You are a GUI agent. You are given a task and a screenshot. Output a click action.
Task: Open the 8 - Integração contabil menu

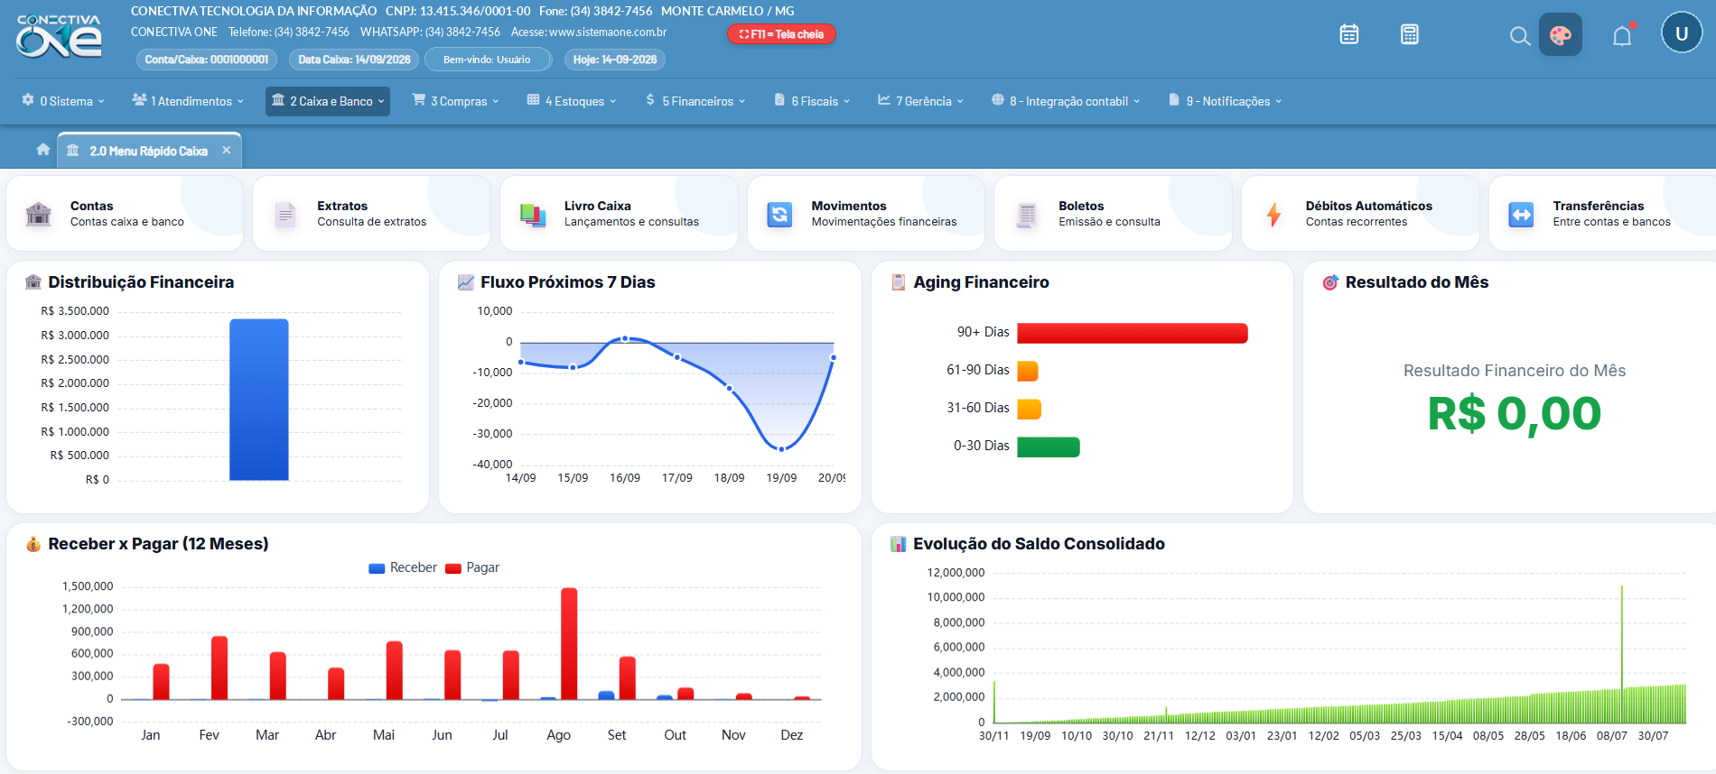[x=1066, y=101]
